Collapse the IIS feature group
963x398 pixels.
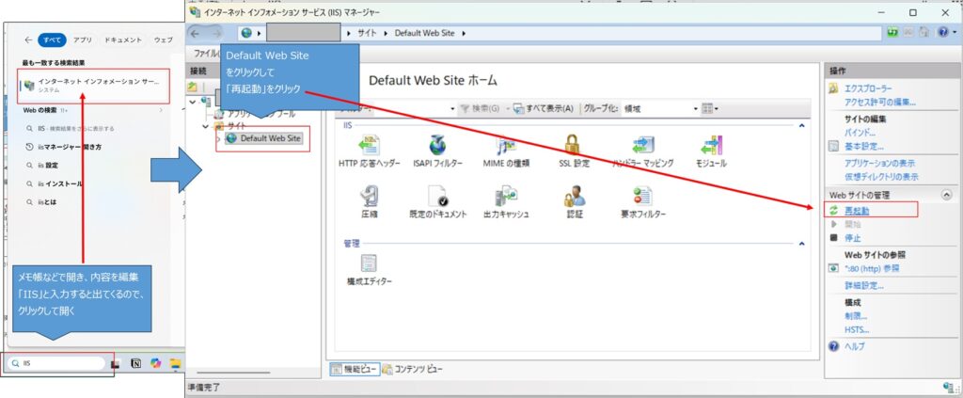tap(801, 125)
